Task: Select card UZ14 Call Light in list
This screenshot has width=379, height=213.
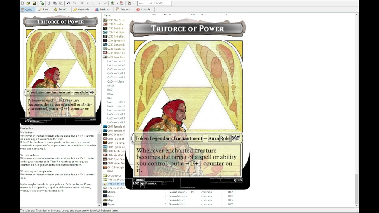Action: [114, 33]
